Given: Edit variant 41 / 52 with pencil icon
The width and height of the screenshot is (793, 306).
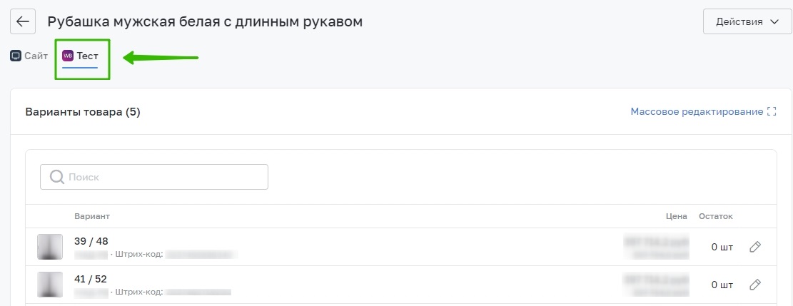Looking at the screenshot, I should point(755,285).
